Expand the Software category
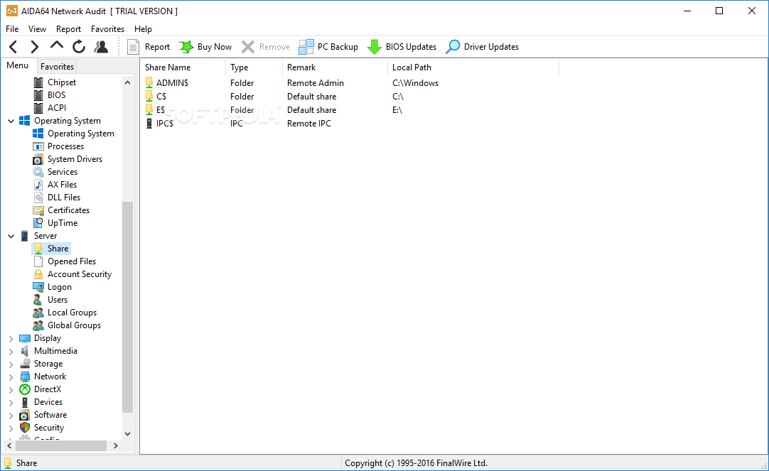Image resolution: width=769 pixels, height=471 pixels. (x=11, y=415)
